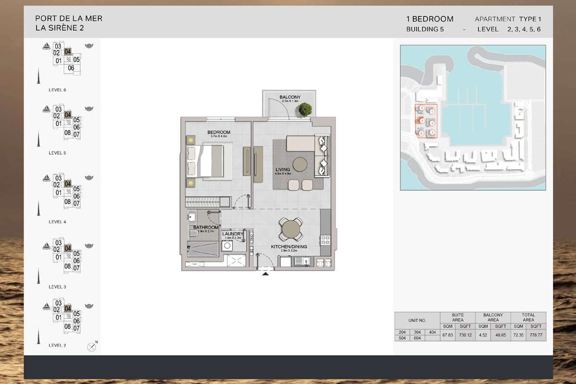Image resolution: width=576 pixels, height=384 pixels.
Task: Click the round dining table in kitchen
Action: coord(291,229)
